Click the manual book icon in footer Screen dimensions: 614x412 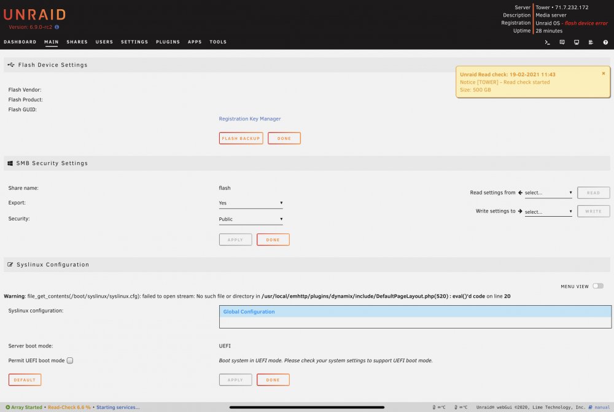coord(591,407)
